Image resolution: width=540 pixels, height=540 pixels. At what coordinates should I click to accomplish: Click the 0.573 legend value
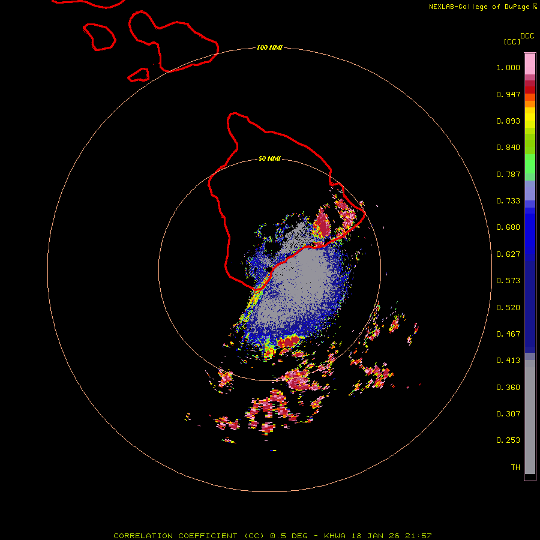coord(508,281)
